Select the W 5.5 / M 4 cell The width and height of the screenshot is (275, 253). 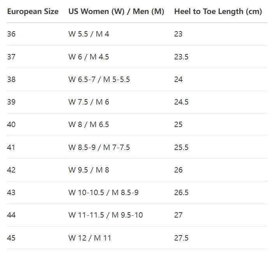click(89, 34)
